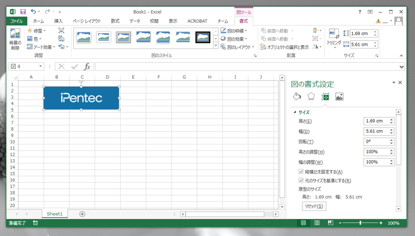Click the Redo arrow in quick access toolbar
The image size is (415, 236).
[47, 11]
